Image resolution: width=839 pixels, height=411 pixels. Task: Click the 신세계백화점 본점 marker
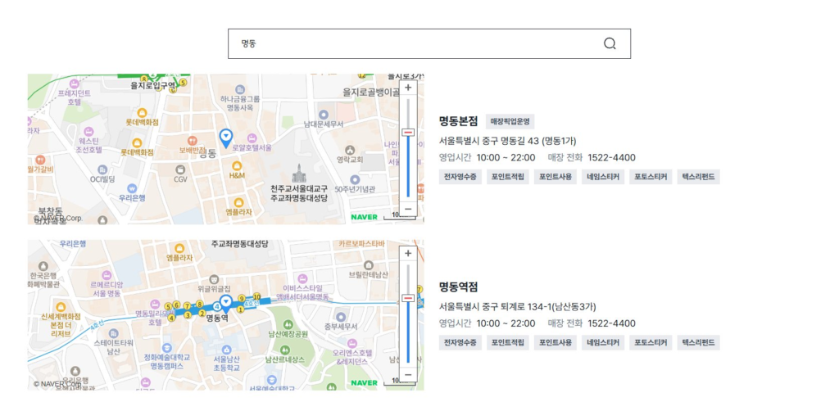click(x=61, y=307)
